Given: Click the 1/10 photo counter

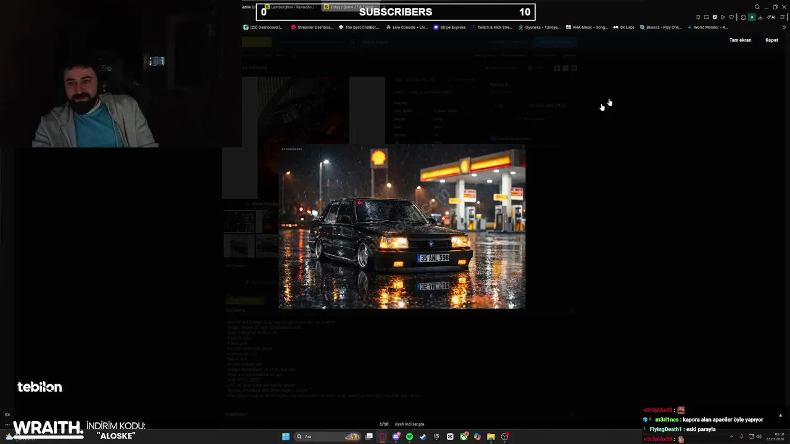Looking at the screenshot, I should coord(384,424).
